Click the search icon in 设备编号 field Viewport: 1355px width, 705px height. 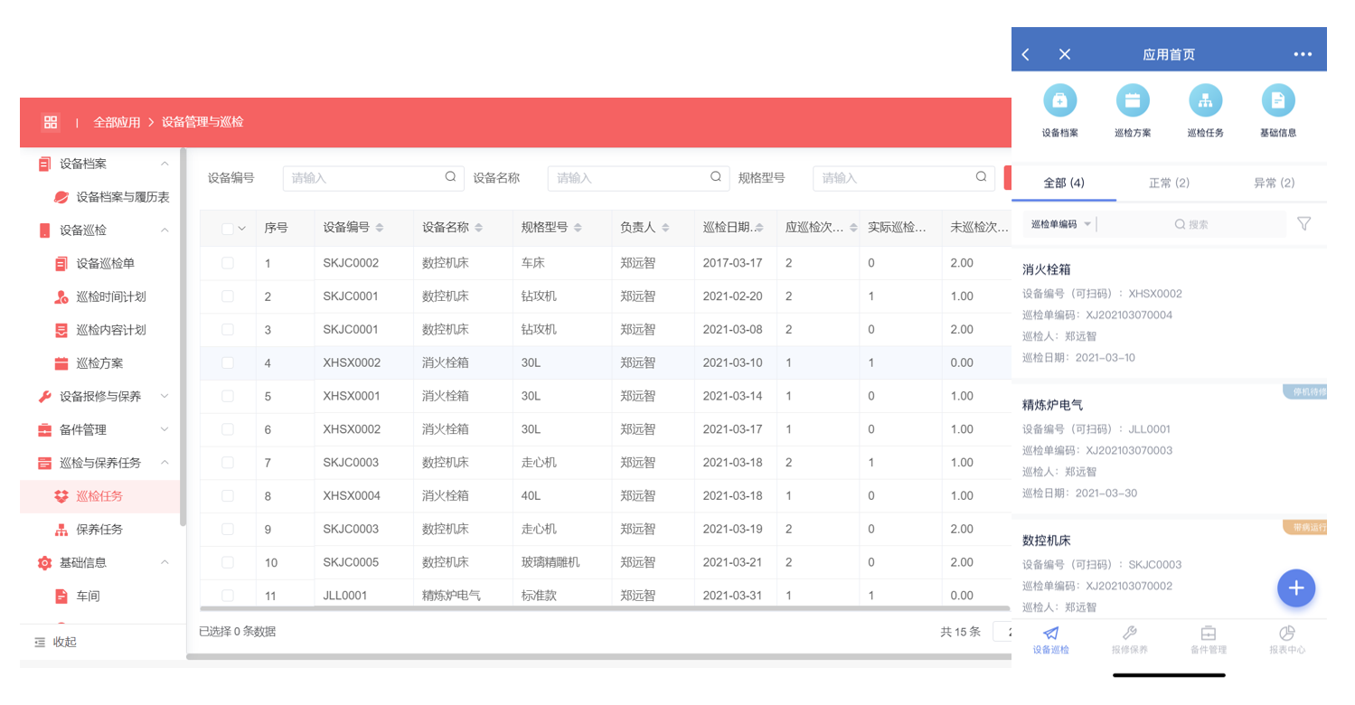[x=450, y=177]
